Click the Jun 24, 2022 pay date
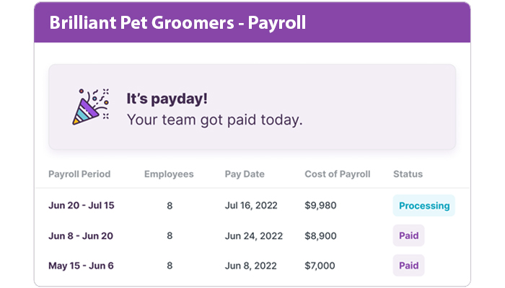This screenshot has width=505, height=288. pos(253,235)
